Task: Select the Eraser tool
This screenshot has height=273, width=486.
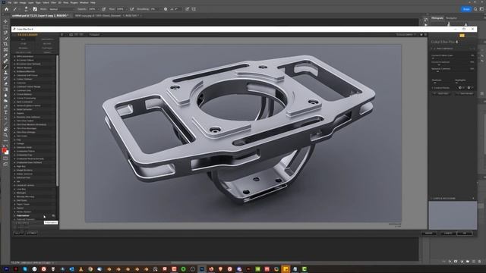Action: click(x=5, y=84)
